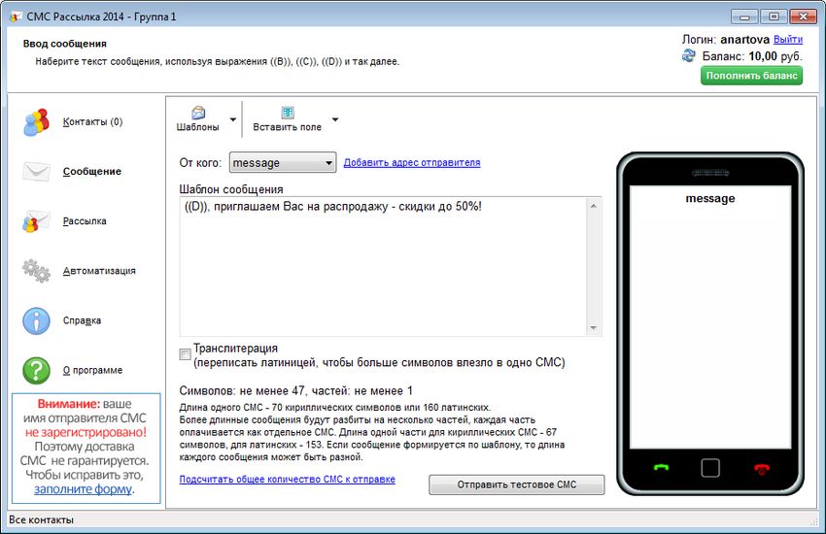
Task: Click the Автоматизация gears icon
Action: click(36, 271)
